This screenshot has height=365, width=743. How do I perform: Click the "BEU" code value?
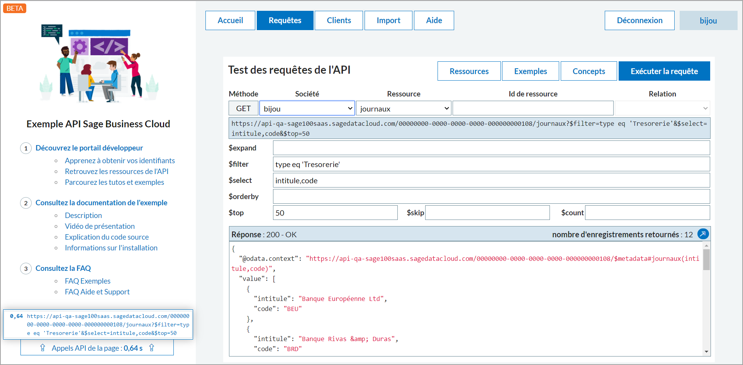point(293,309)
